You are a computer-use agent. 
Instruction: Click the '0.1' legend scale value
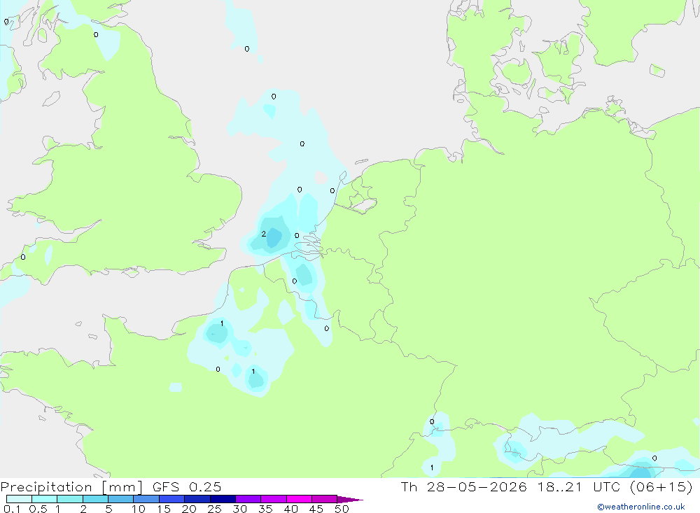12,509
